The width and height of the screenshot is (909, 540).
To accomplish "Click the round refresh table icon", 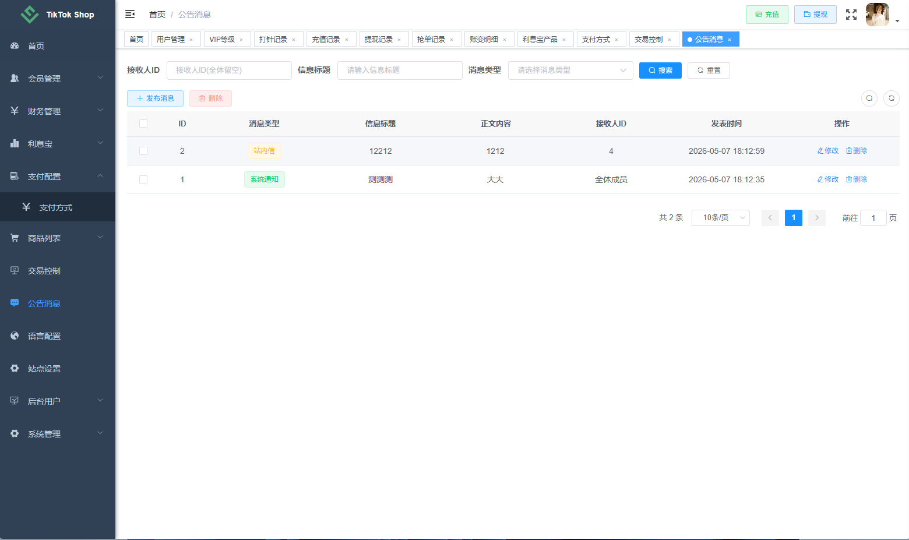I will [892, 98].
